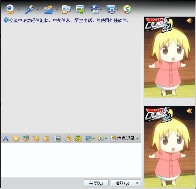Expand the remote apps dropdown arrow
The width and height of the screenshot is (196, 189).
point(118,9)
